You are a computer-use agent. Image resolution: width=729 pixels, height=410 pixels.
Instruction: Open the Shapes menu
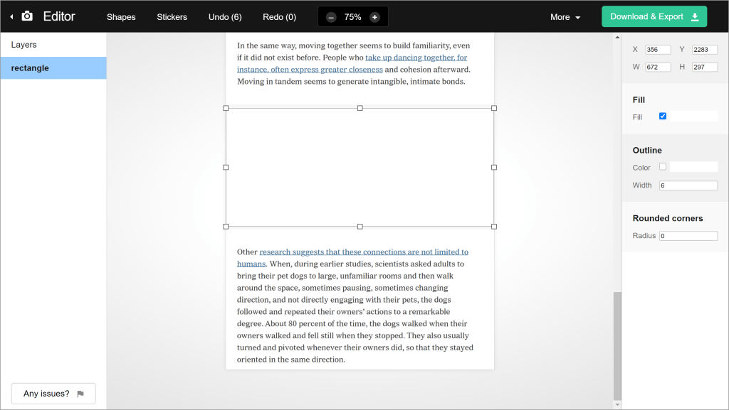[121, 17]
